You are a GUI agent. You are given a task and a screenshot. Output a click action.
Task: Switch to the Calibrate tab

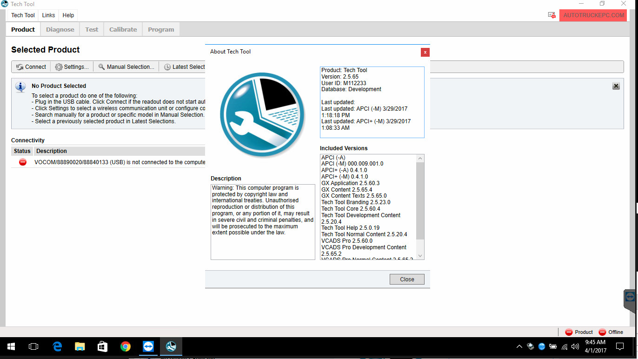click(123, 29)
